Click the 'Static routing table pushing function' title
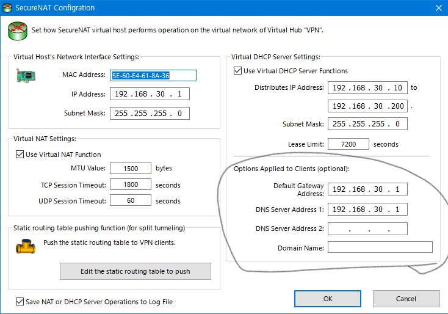The height and width of the screenshot is (314, 448). [x=99, y=228]
